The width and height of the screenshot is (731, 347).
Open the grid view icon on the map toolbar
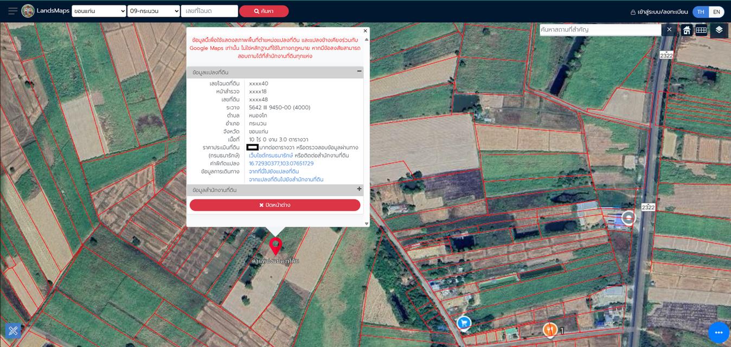(701, 30)
